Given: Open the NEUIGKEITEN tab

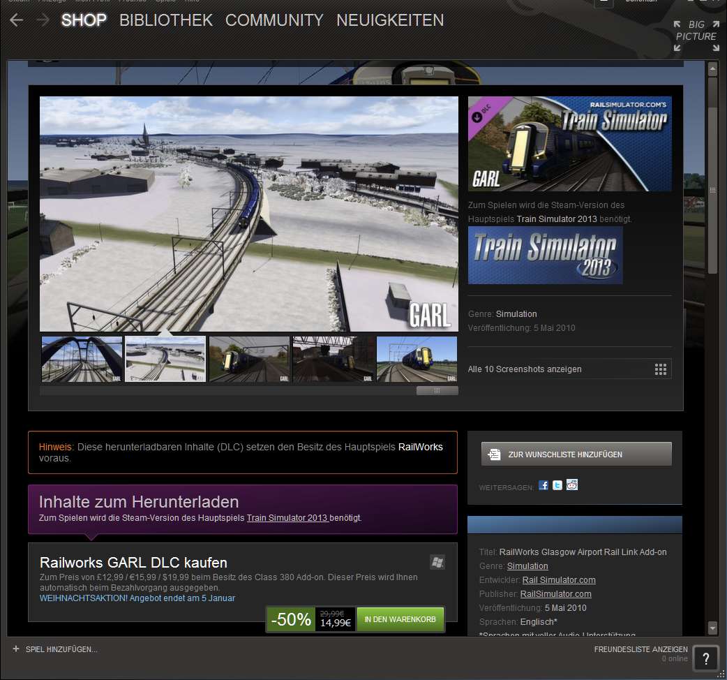Looking at the screenshot, I should [390, 20].
